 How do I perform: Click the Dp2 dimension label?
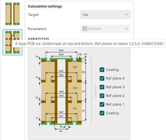(x=61, y=95)
